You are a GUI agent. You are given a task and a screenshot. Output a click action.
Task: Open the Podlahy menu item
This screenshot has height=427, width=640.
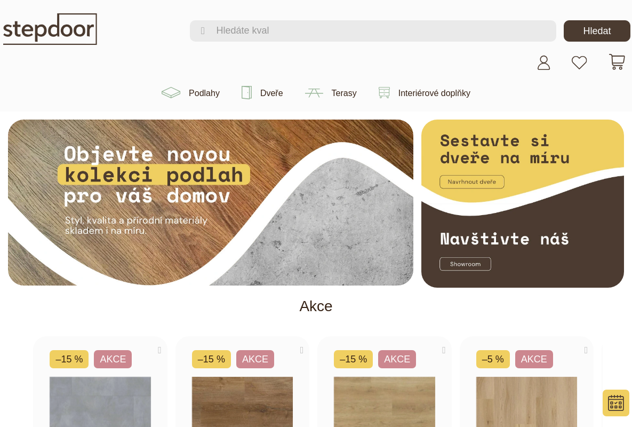pos(204,93)
